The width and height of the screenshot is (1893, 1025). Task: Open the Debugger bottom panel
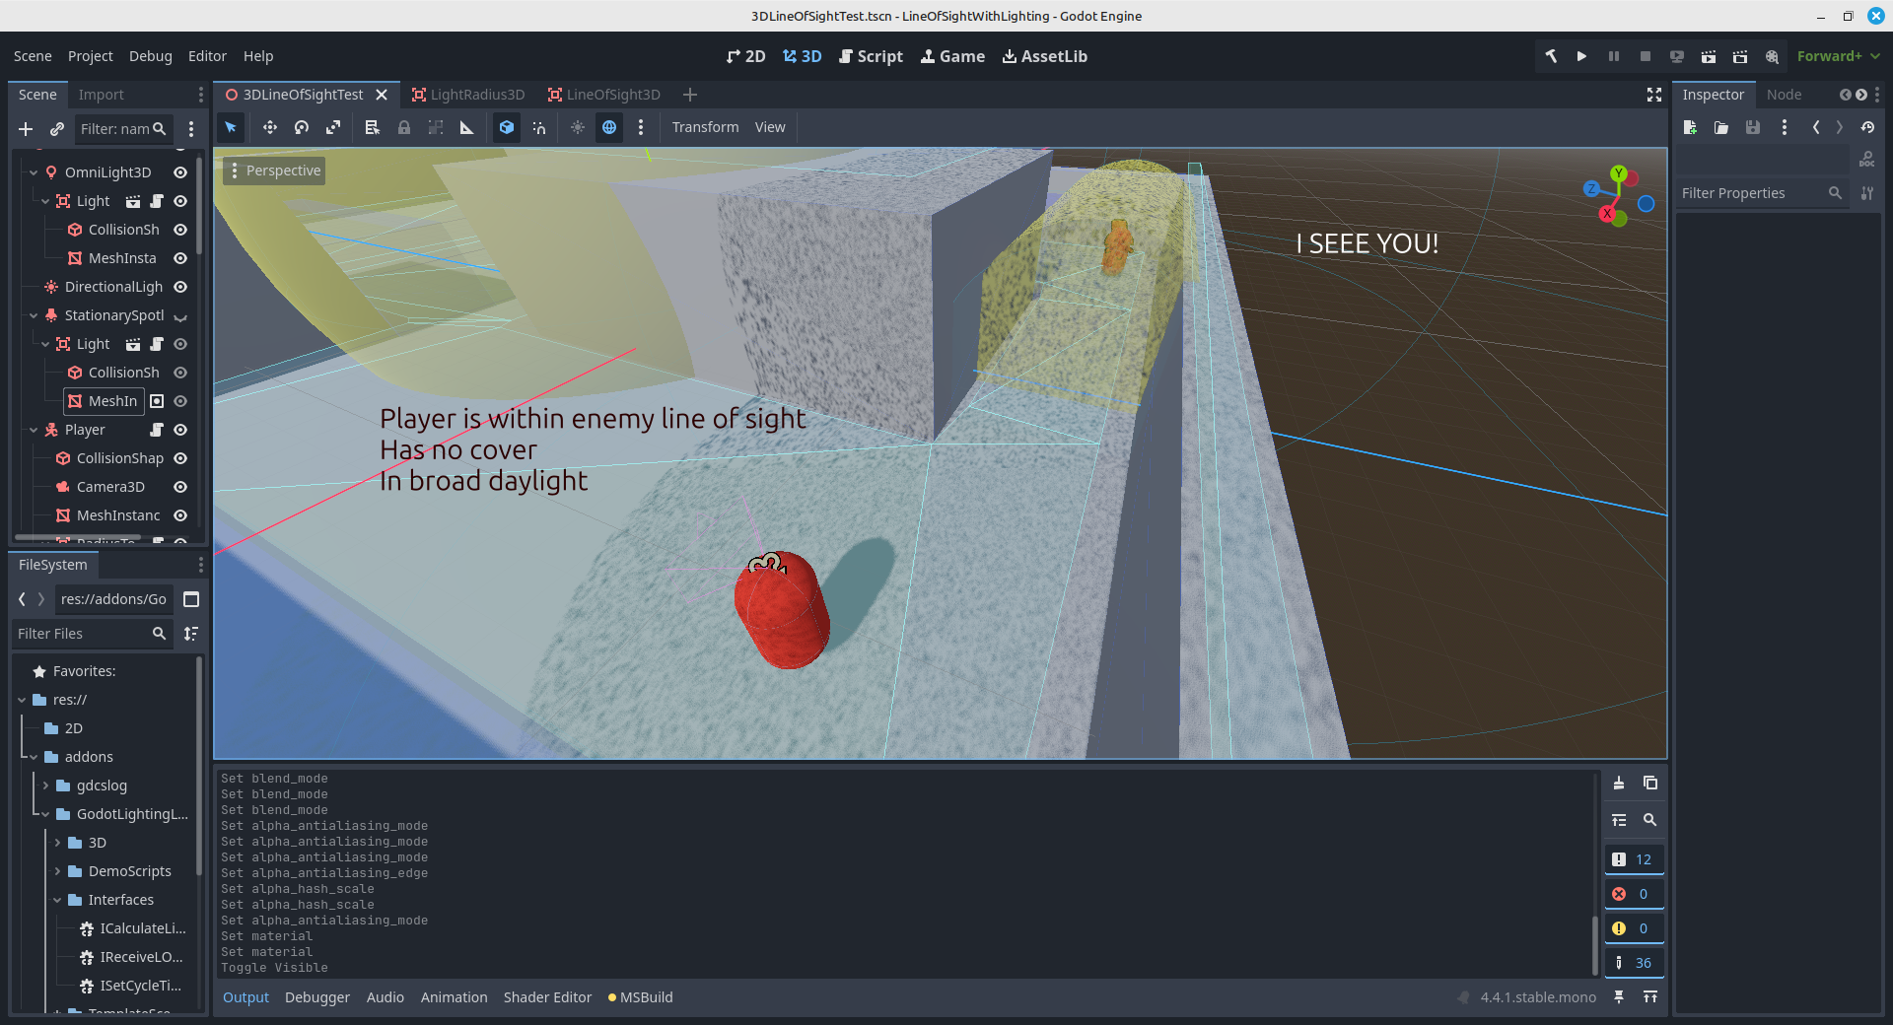coord(317,997)
